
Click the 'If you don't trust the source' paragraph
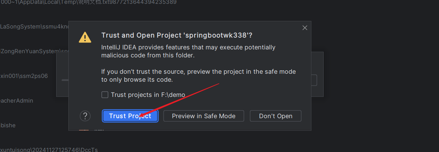point(199,76)
